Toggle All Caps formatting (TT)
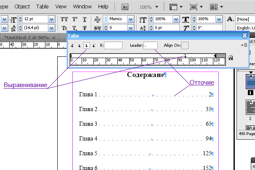This screenshot has height=170, width=255. (x=64, y=19)
